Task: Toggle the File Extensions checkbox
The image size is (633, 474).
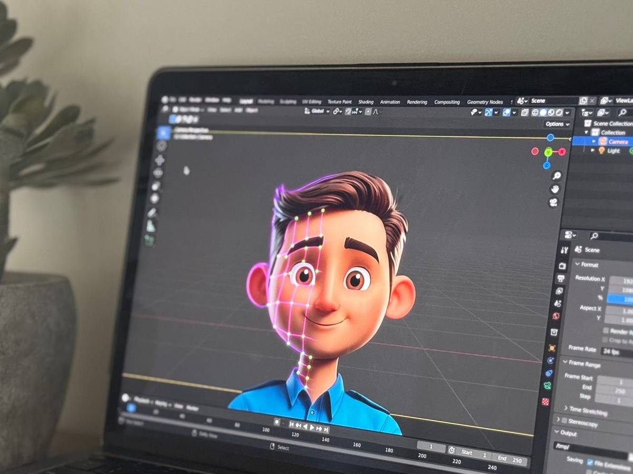Action: tap(590, 462)
